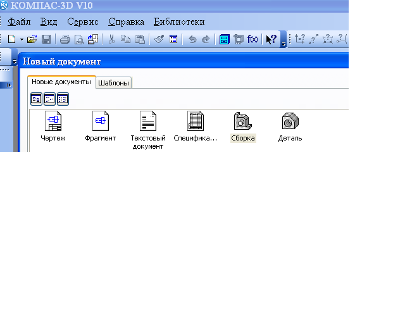405x324 pixels.
Task: Select the Деталь document type
Action: pyautogui.click(x=290, y=127)
